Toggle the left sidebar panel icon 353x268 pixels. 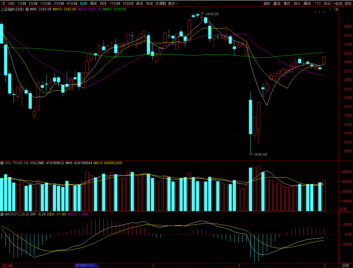coord(3,3)
